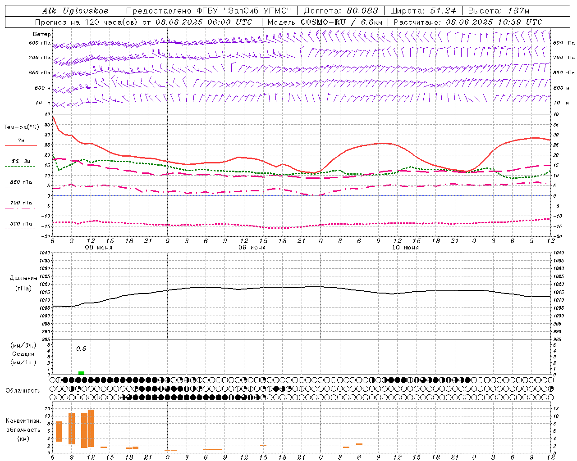Click the Осадки precipitation label
Screen dimensions: 577x461
tap(23, 354)
